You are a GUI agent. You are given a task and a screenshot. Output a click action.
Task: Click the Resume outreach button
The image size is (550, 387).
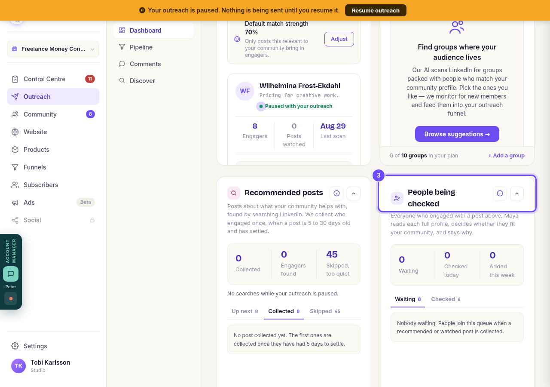click(x=376, y=10)
